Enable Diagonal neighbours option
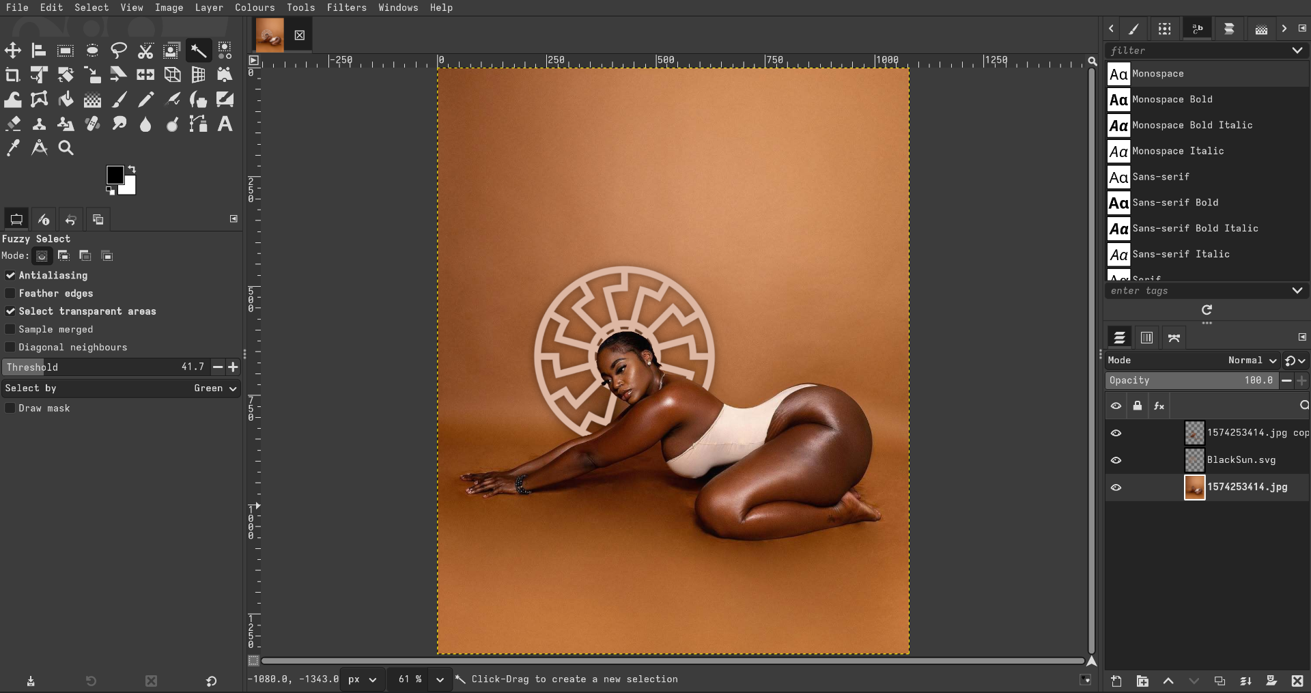1311x693 pixels. 10,347
